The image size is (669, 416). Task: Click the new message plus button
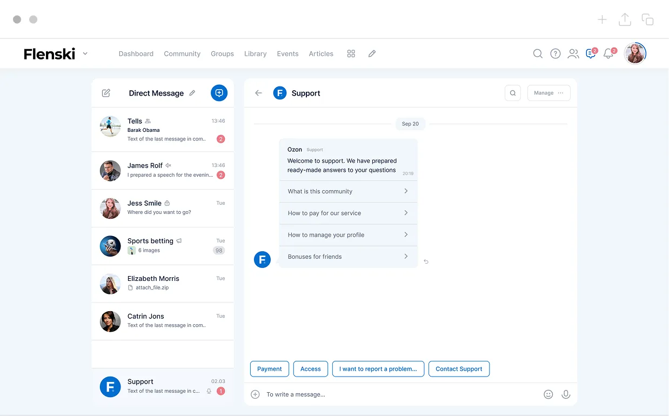pos(219,93)
